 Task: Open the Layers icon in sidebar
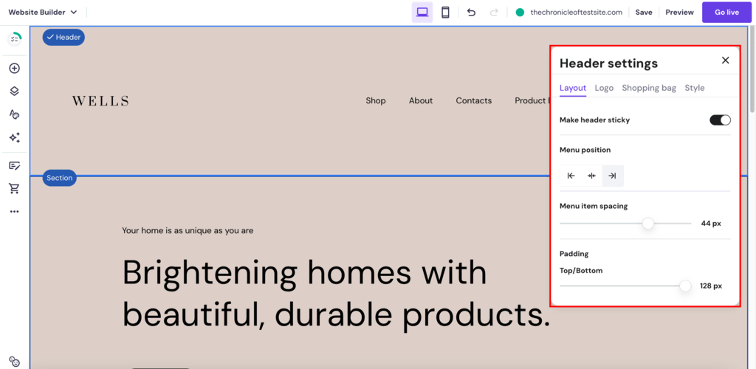(x=15, y=91)
